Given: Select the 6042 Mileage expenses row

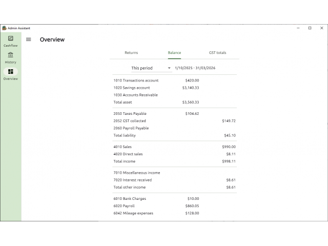Looking at the screenshot, I should (133, 213).
